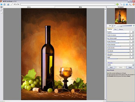Select the pan move tool in left toolbar

pyautogui.click(x=2, y=7)
